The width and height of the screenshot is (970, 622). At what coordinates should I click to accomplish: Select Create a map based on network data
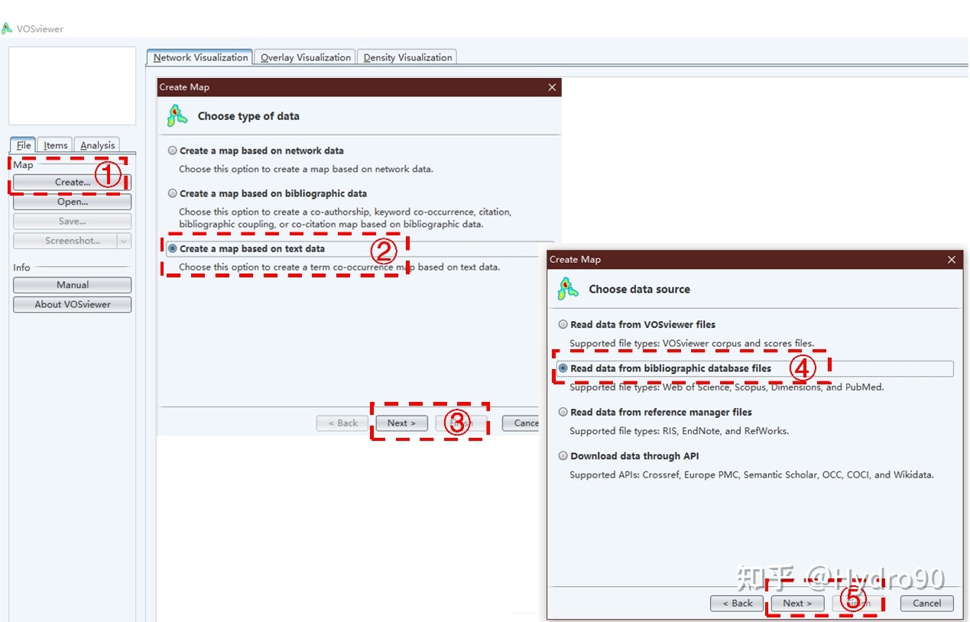(x=173, y=151)
